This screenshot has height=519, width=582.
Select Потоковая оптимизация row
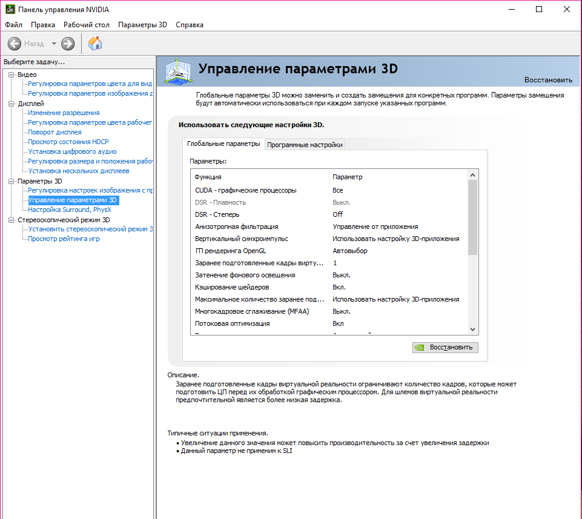(328, 323)
